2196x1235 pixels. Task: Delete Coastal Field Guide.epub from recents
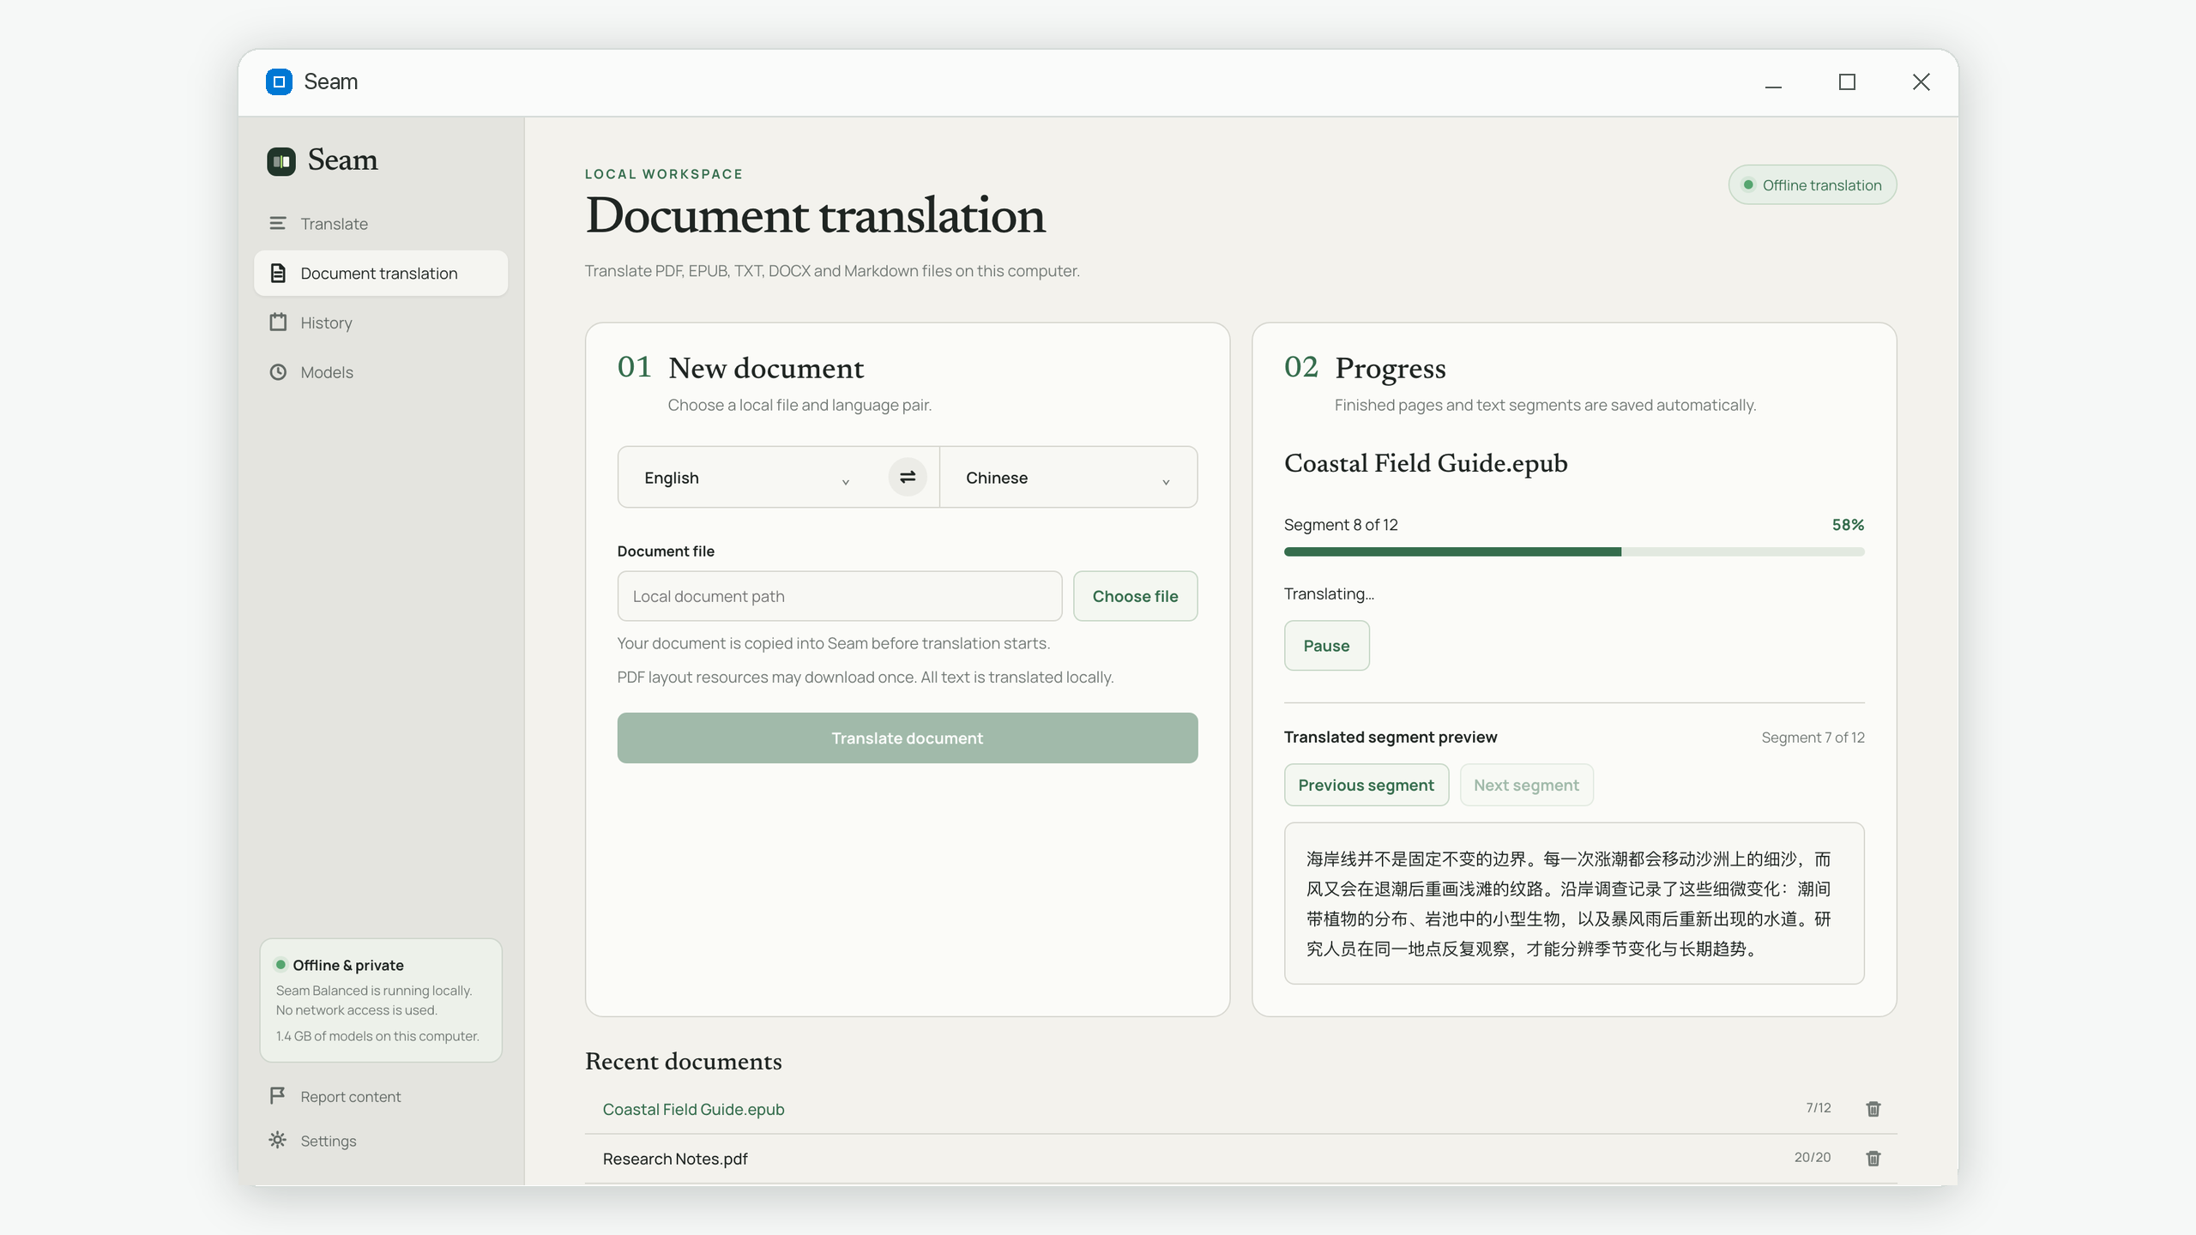point(1873,1109)
